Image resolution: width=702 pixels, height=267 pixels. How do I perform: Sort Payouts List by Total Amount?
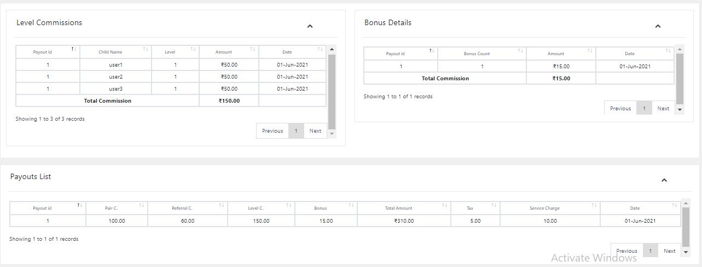point(403,208)
